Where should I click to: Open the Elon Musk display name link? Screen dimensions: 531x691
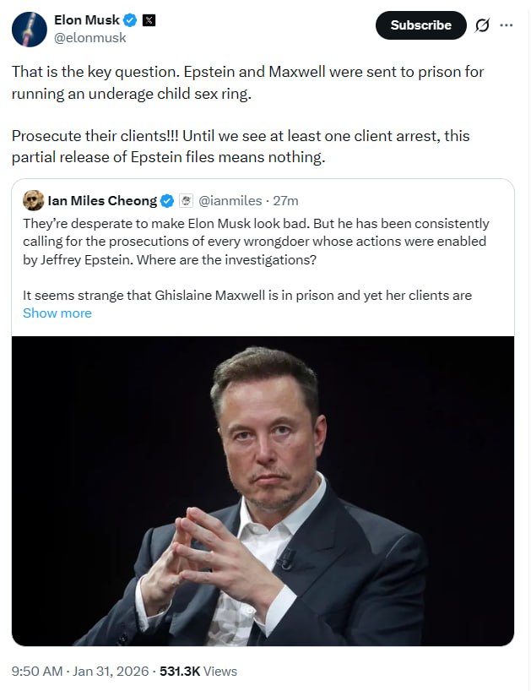point(87,20)
